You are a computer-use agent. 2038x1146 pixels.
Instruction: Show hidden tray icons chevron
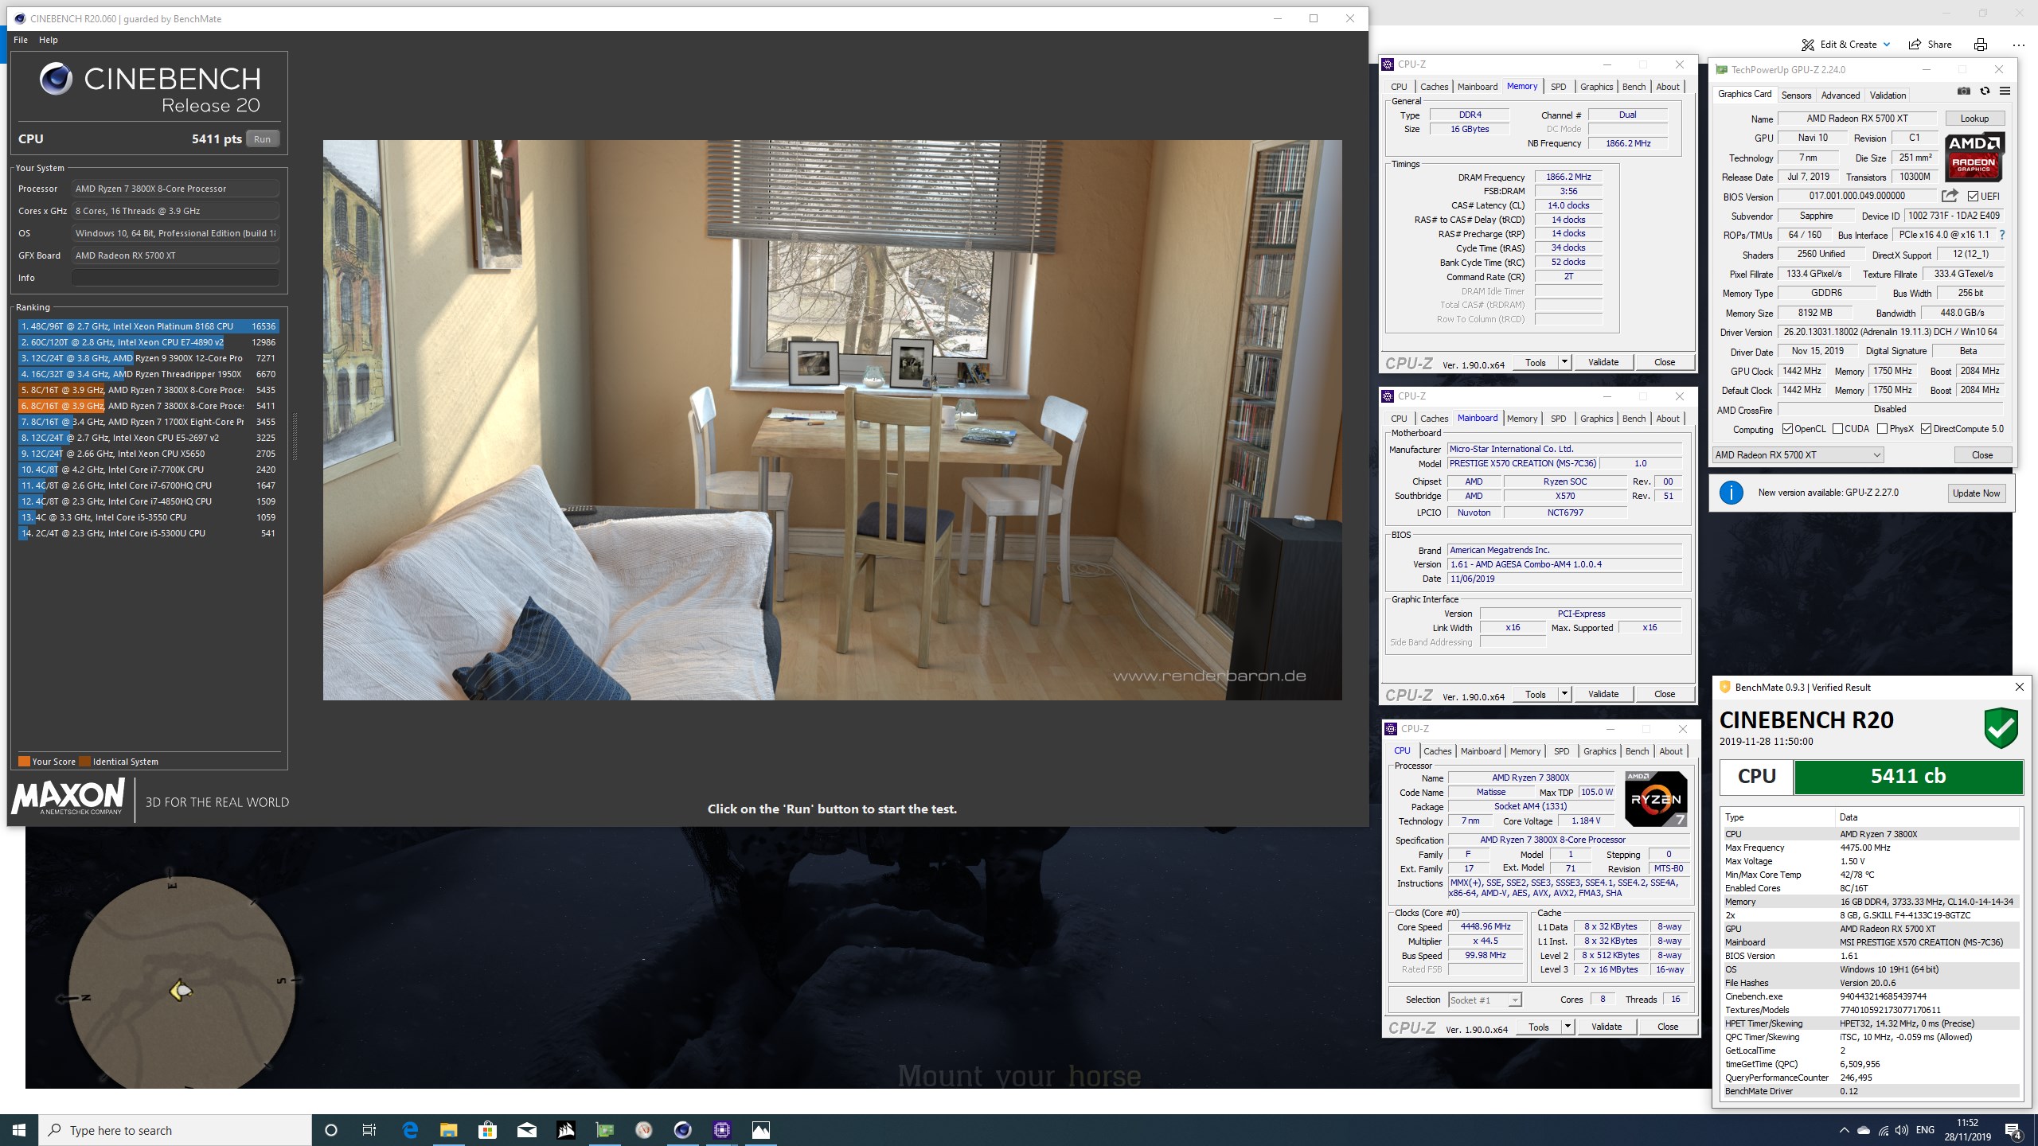[x=1844, y=1130]
